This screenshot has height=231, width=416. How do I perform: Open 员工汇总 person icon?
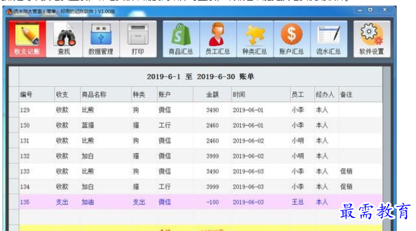pyautogui.click(x=218, y=39)
